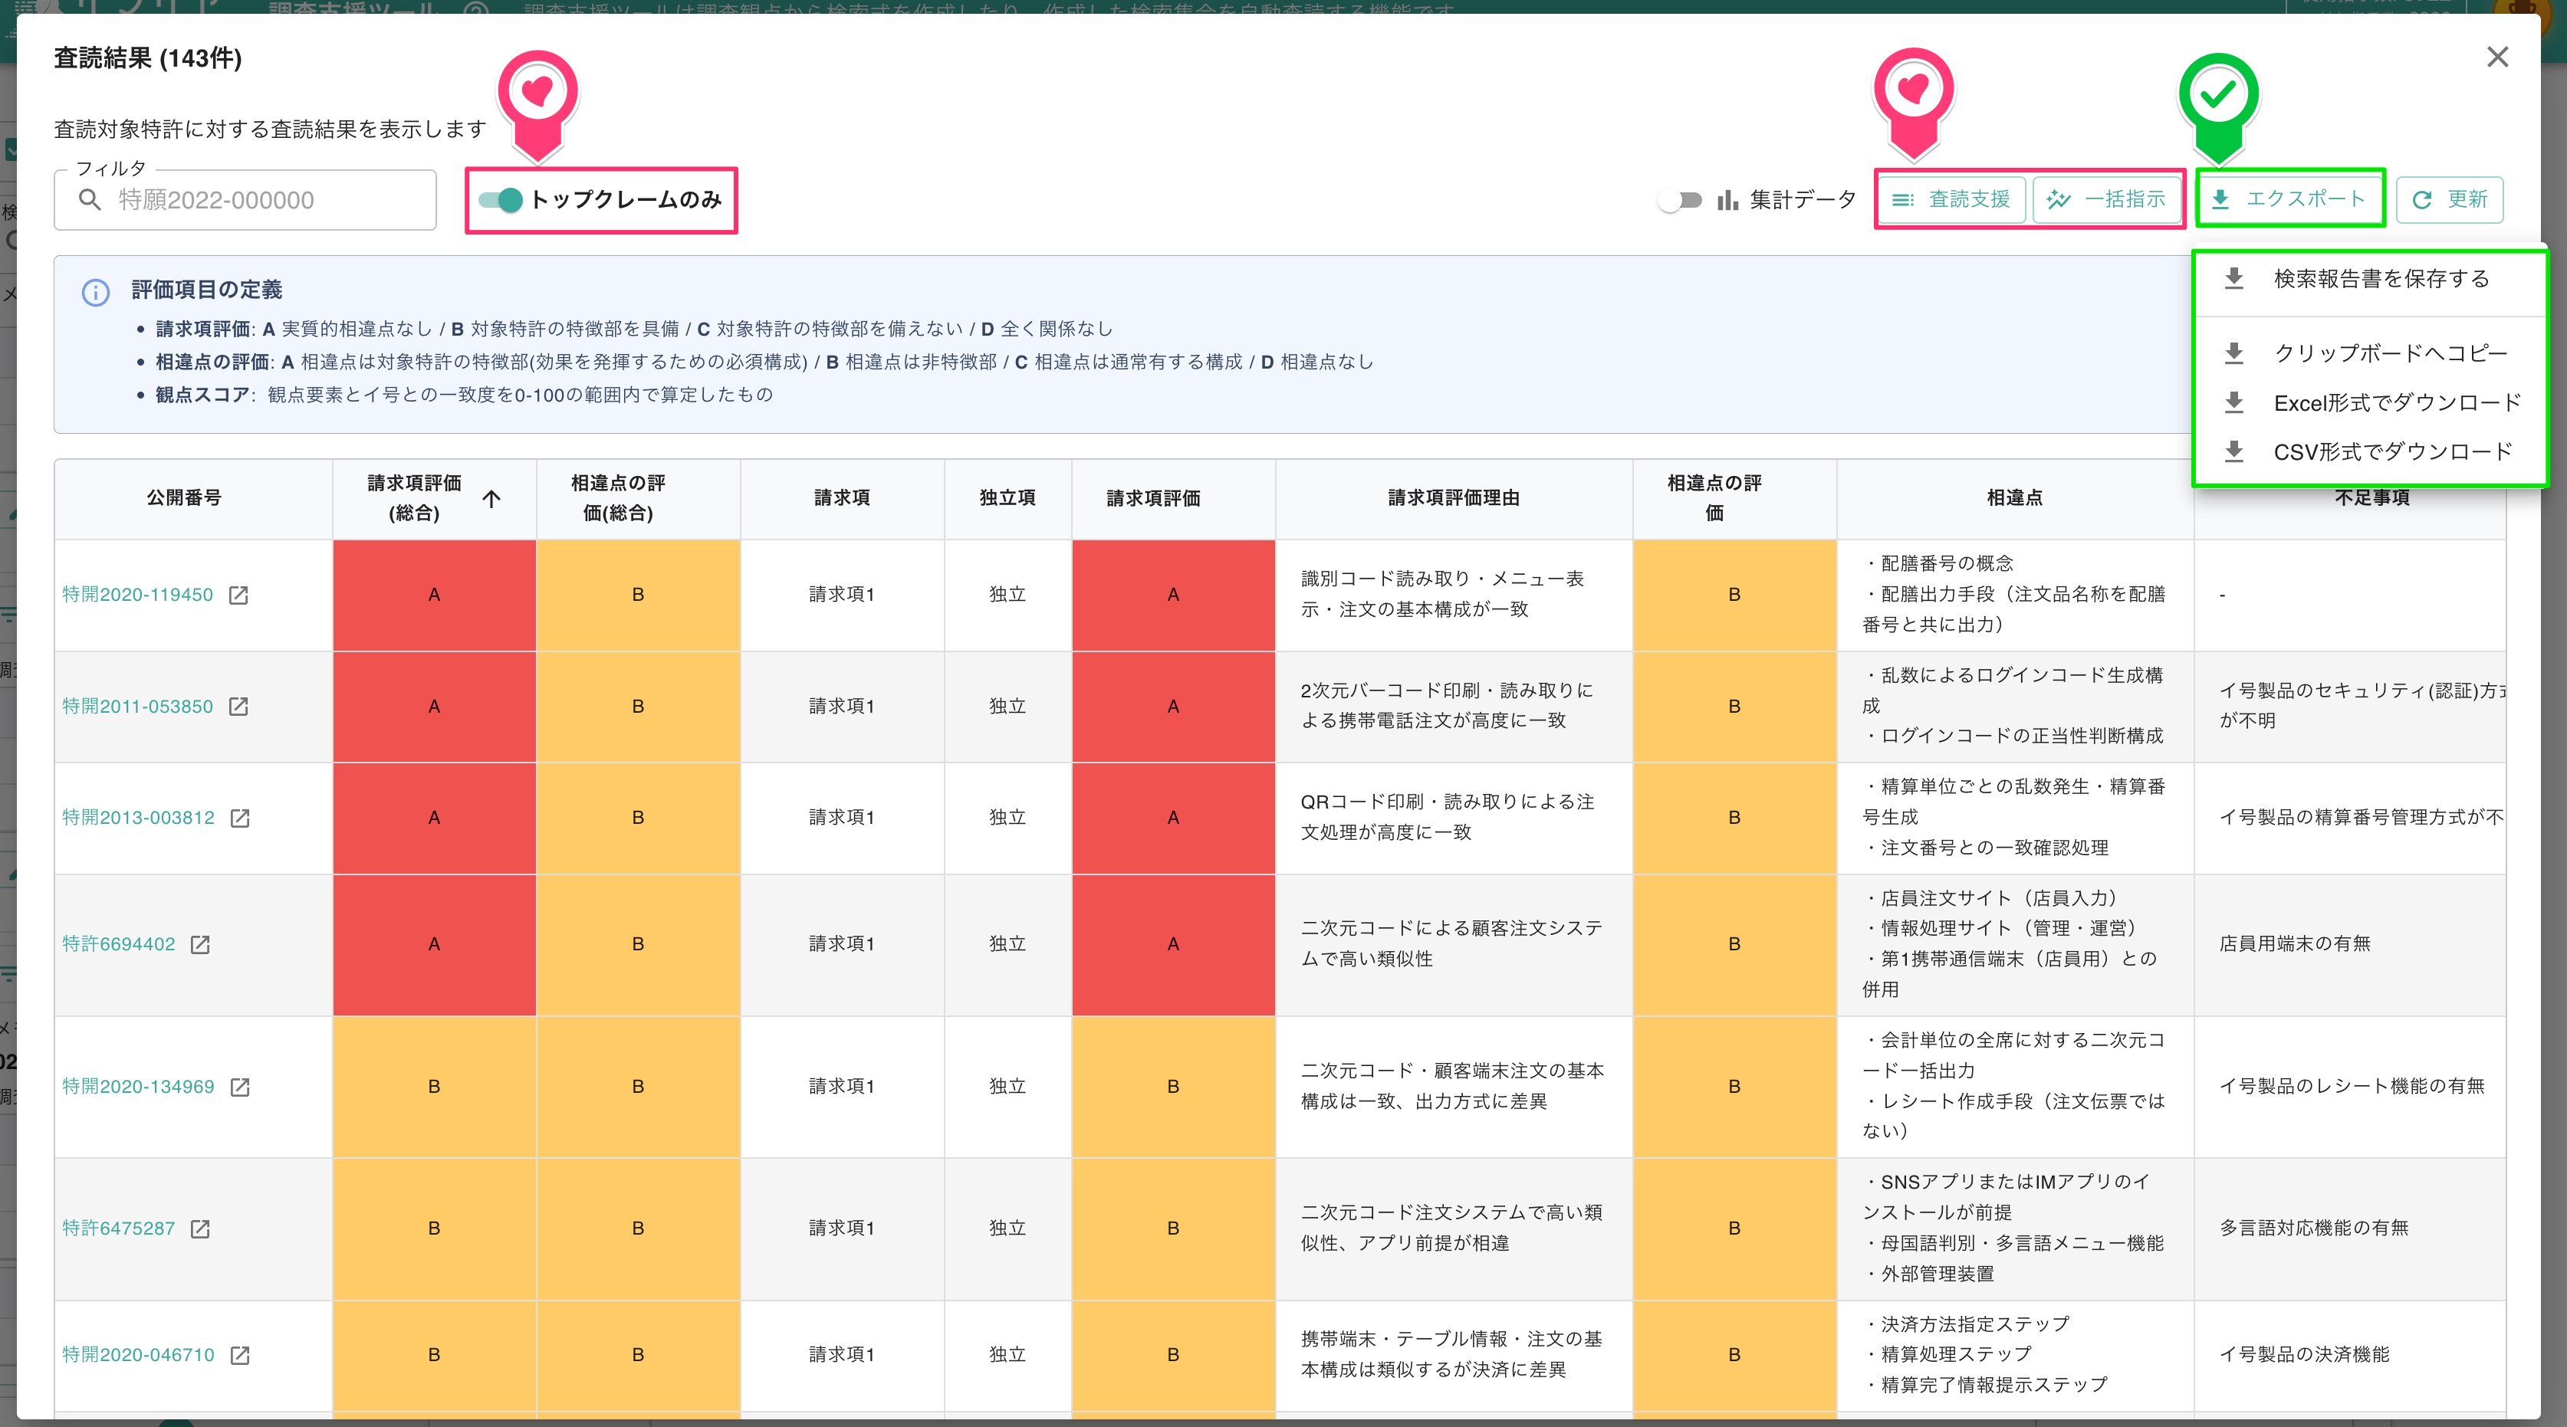
Task: Click text 識別コード読み取り・メニュー表示・注文の基本構成が一致
Action: pyautogui.click(x=1442, y=595)
